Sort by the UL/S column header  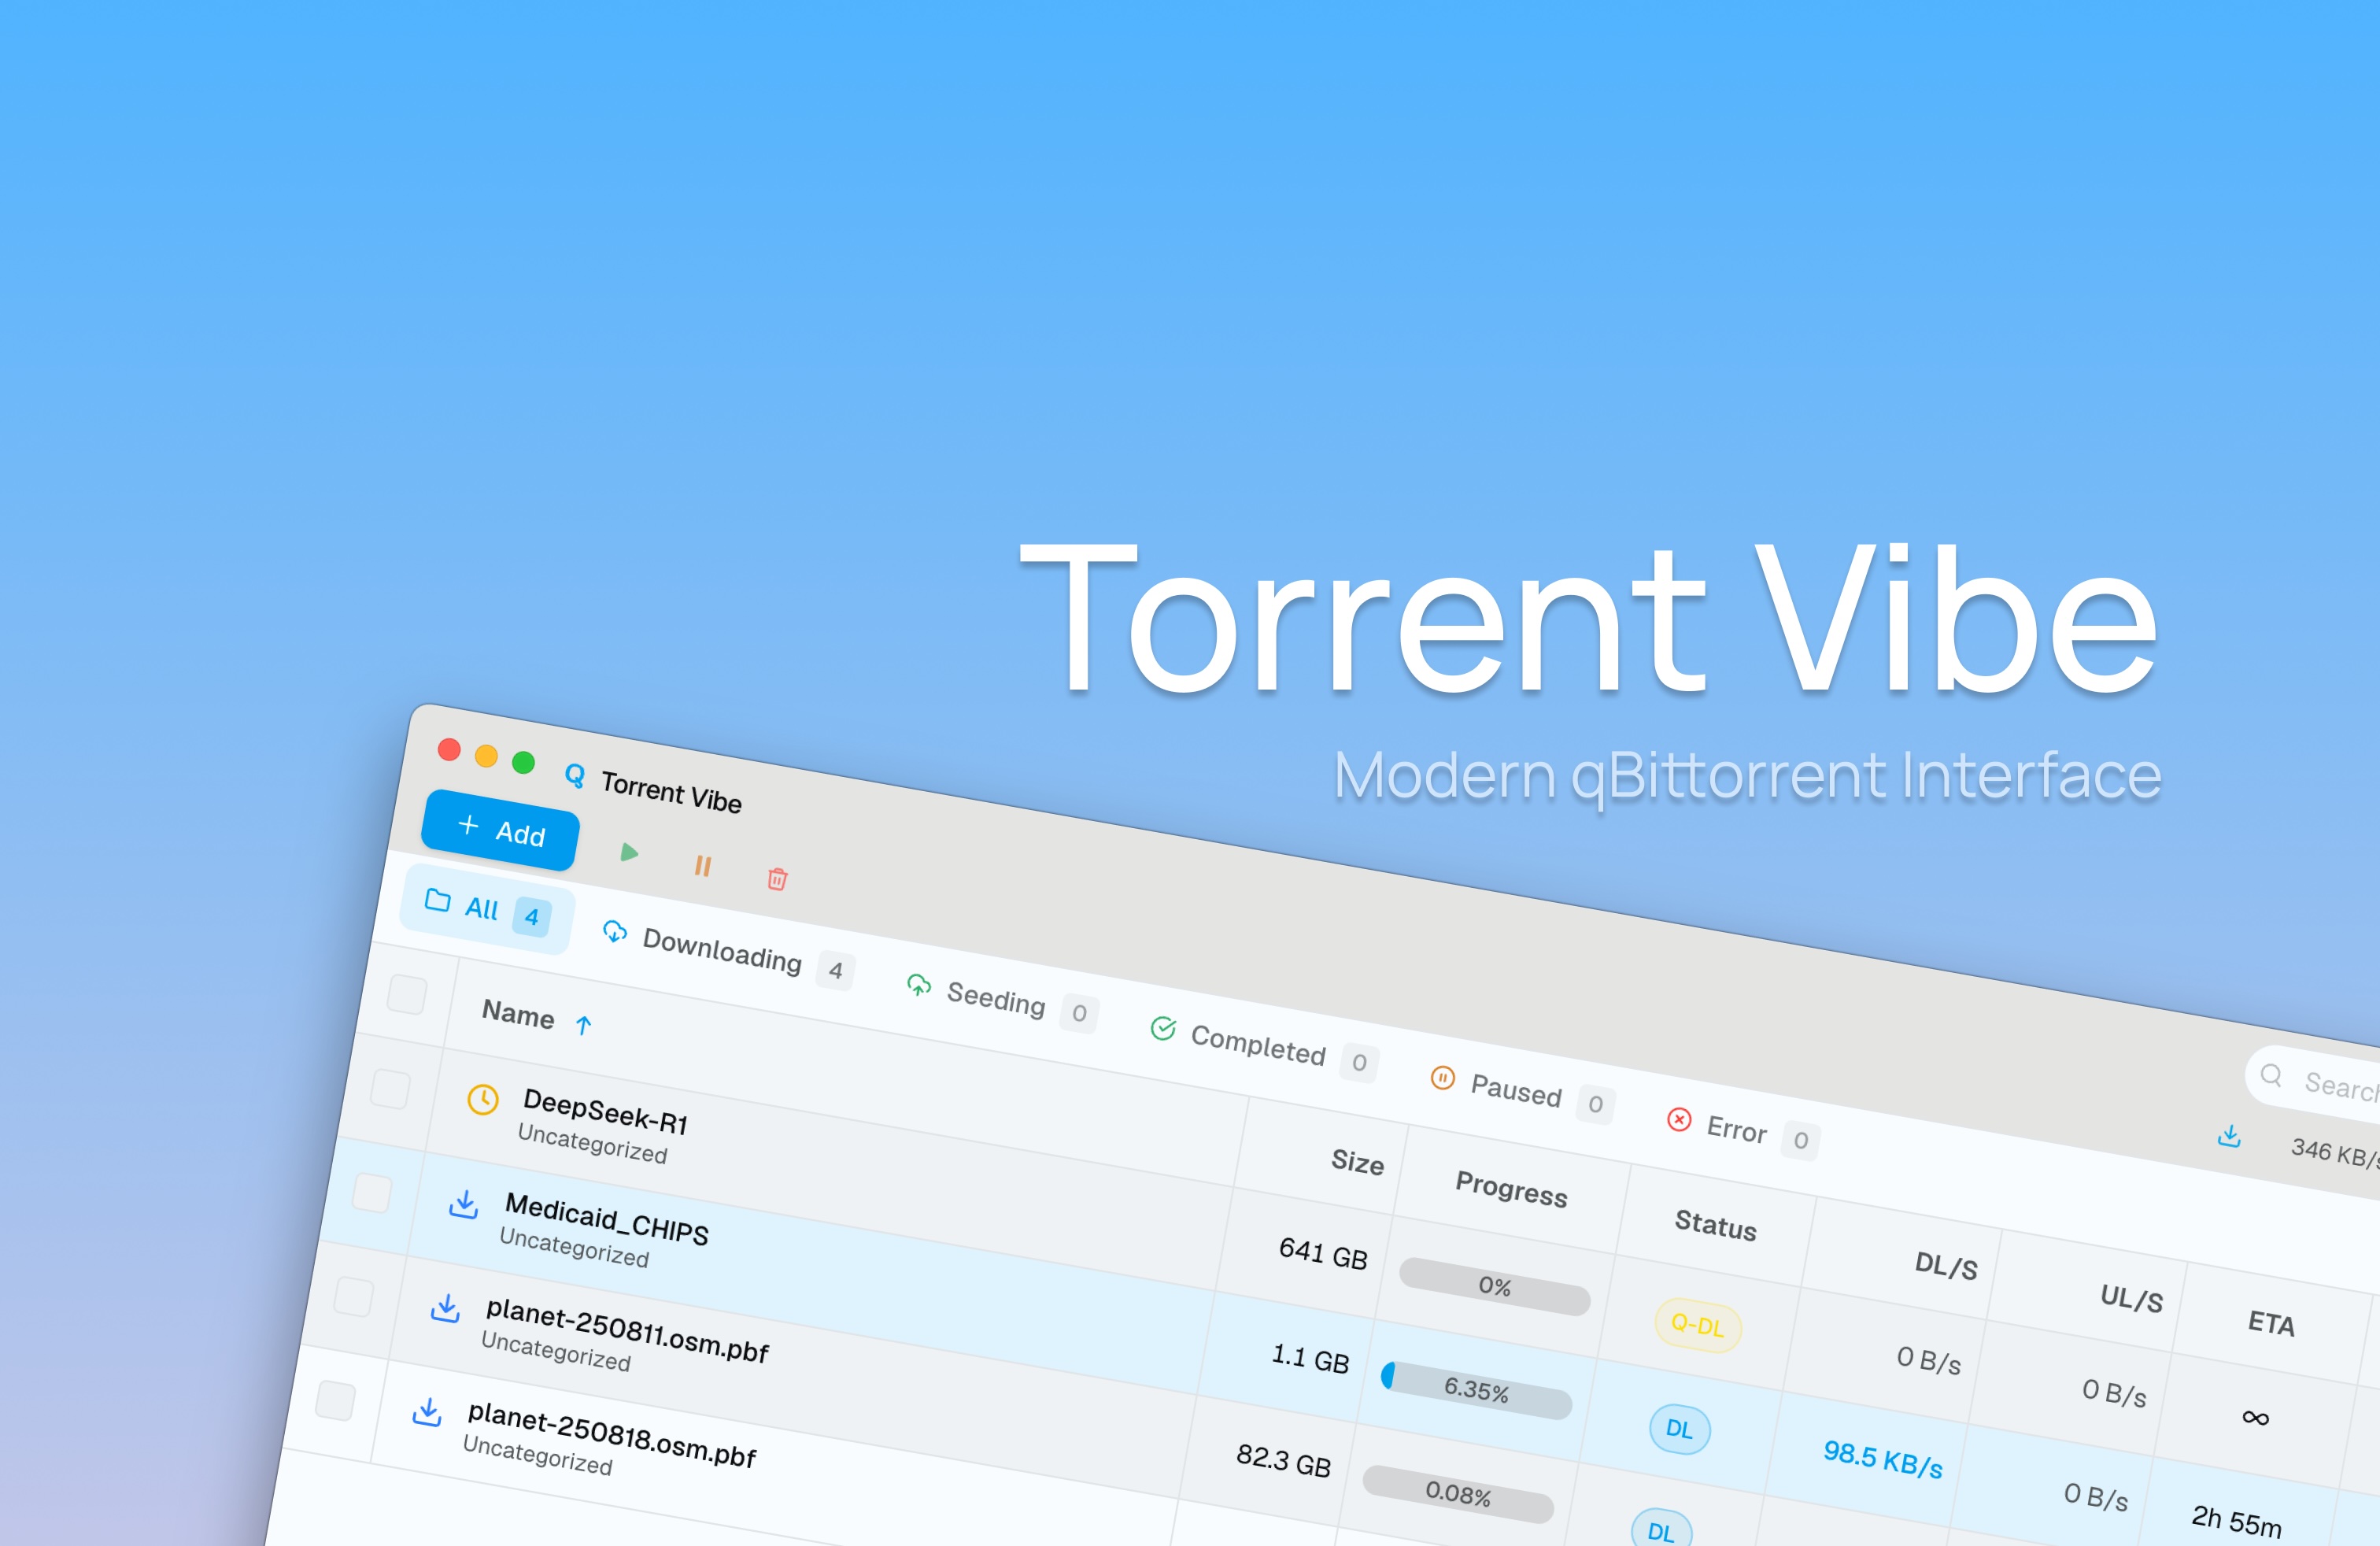[2131, 1299]
